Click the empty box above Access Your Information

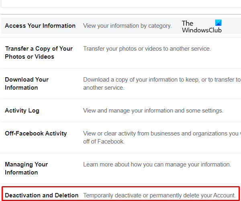point(120,3)
